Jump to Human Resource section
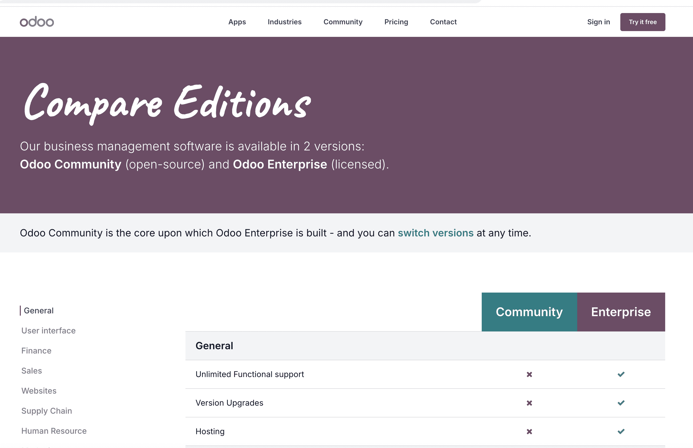Image resolution: width=693 pixels, height=448 pixels. [x=54, y=431]
